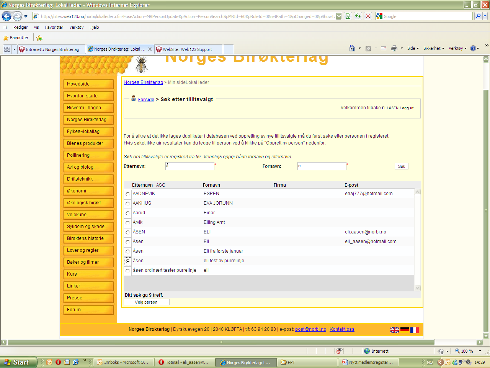Screen dimensions: 490x368
Task: Select radio for eli.aasen@norbi.no row
Action: 128,232
